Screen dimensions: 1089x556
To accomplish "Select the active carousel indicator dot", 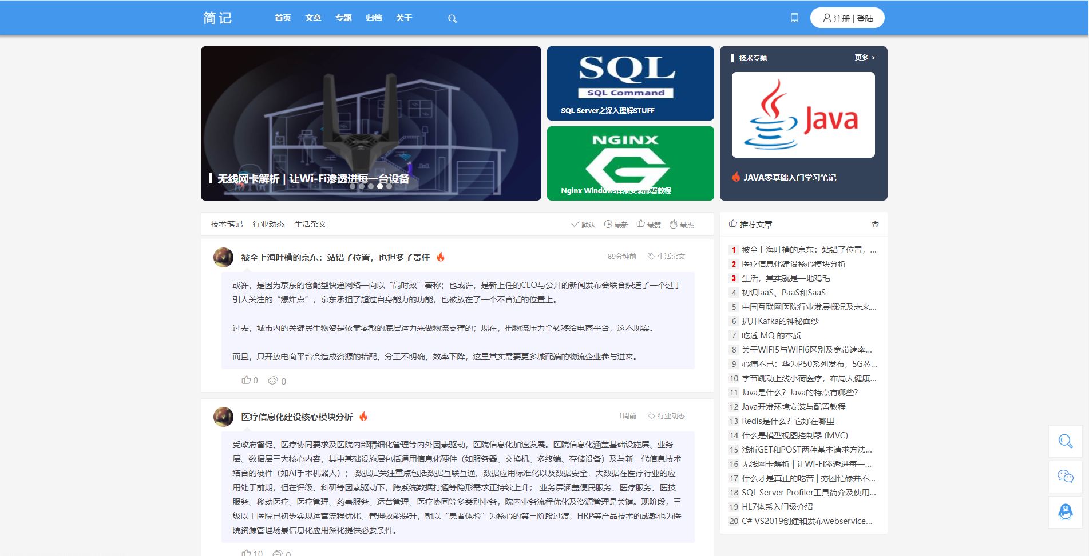I will click(x=380, y=186).
